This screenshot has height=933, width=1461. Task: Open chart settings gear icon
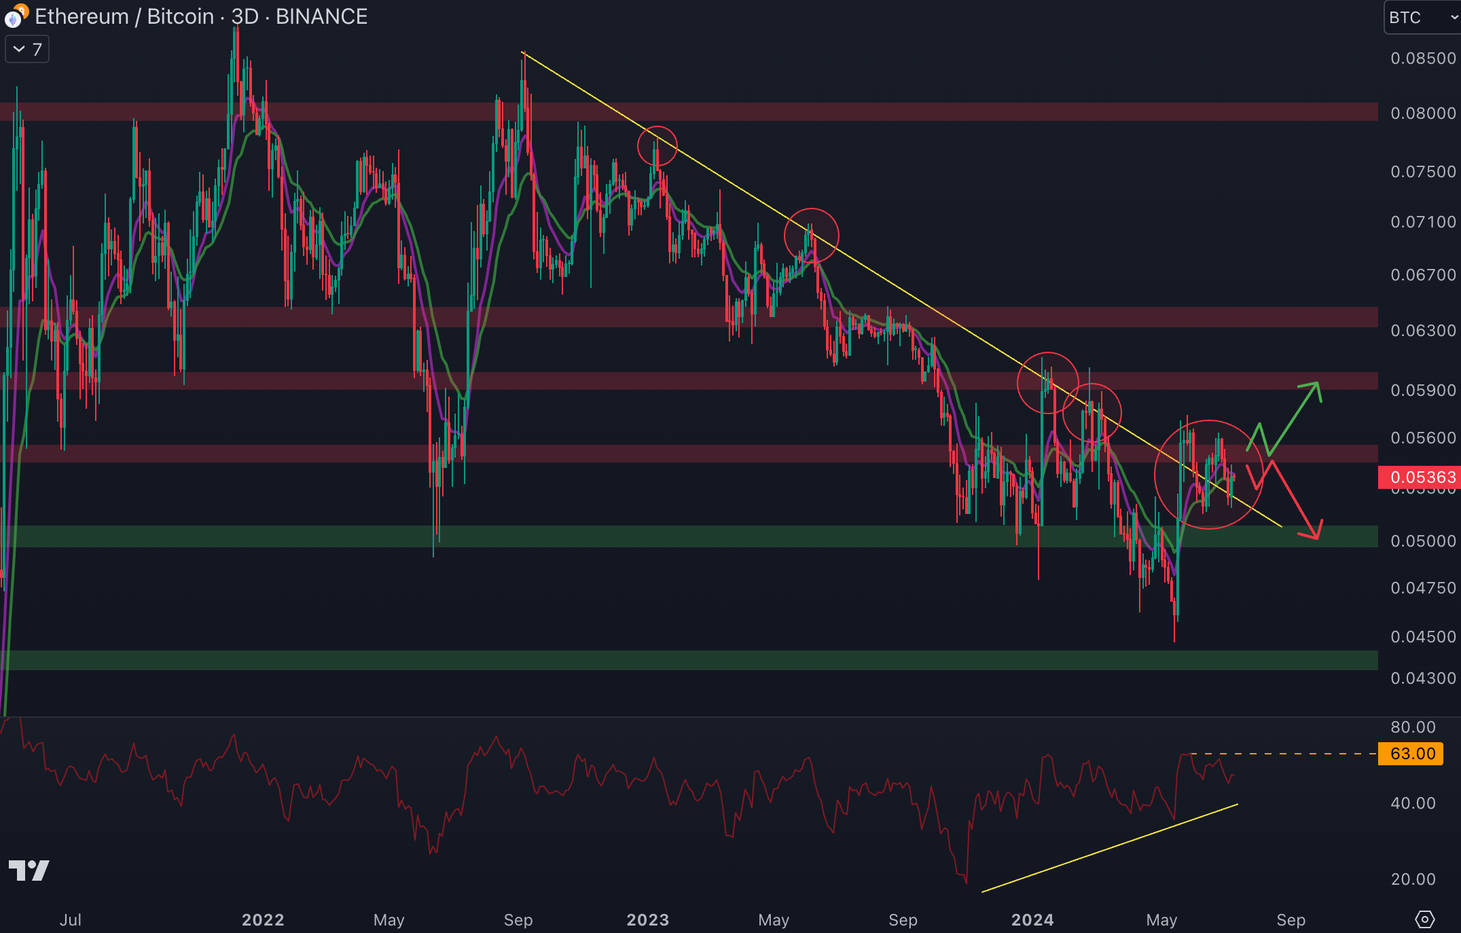(x=1424, y=919)
